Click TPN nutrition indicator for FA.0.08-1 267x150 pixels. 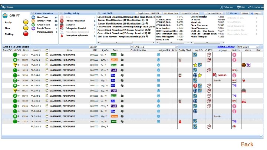click(234, 96)
